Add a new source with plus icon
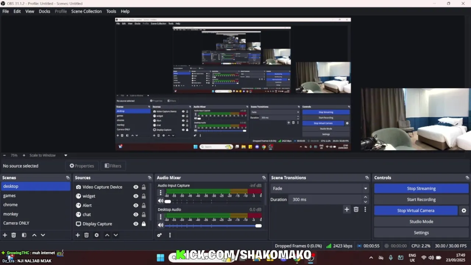 point(78,235)
